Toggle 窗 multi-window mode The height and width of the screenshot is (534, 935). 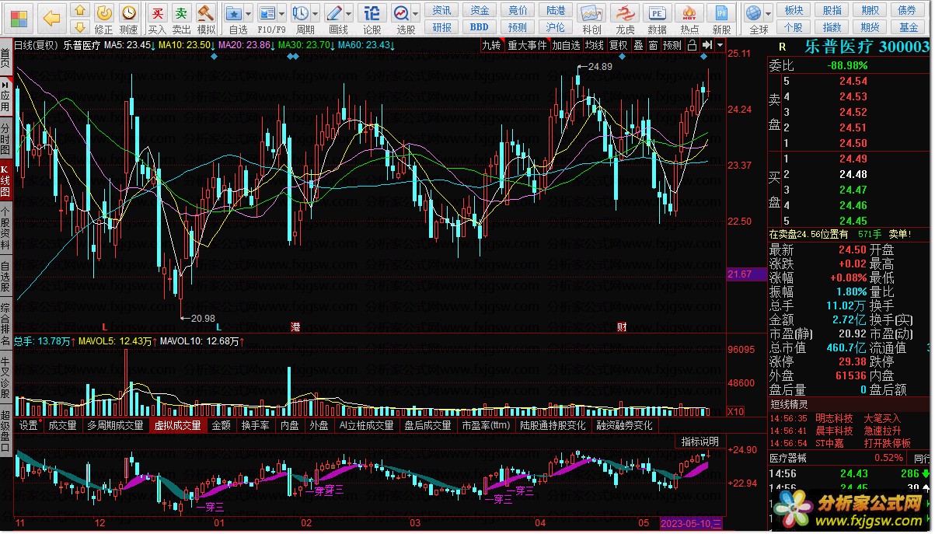653,45
